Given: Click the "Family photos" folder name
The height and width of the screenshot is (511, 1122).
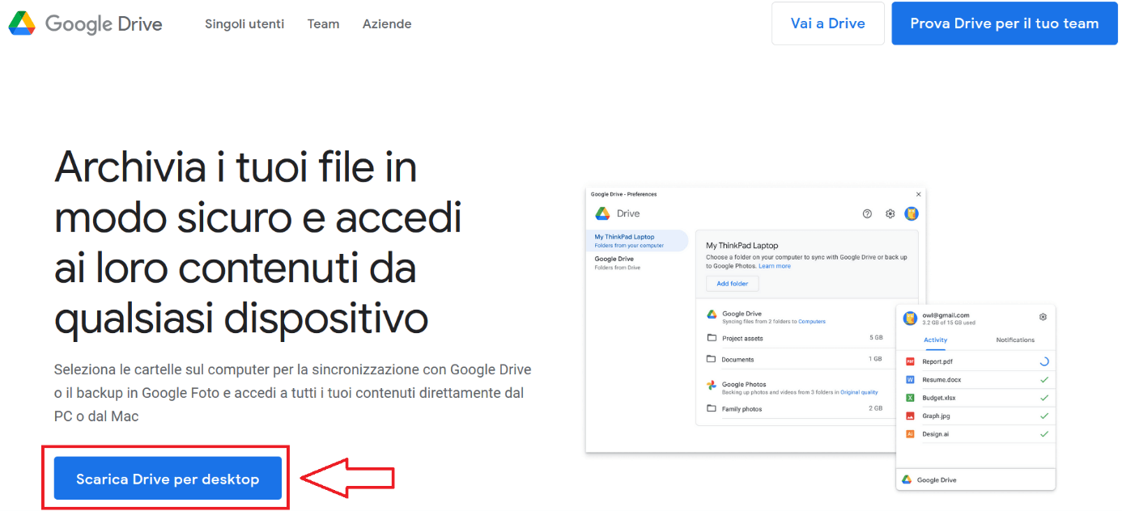Looking at the screenshot, I should point(742,409).
